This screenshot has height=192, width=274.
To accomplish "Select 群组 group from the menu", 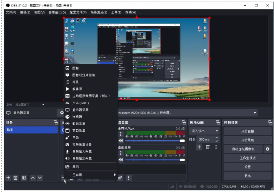I will pos(90,166).
